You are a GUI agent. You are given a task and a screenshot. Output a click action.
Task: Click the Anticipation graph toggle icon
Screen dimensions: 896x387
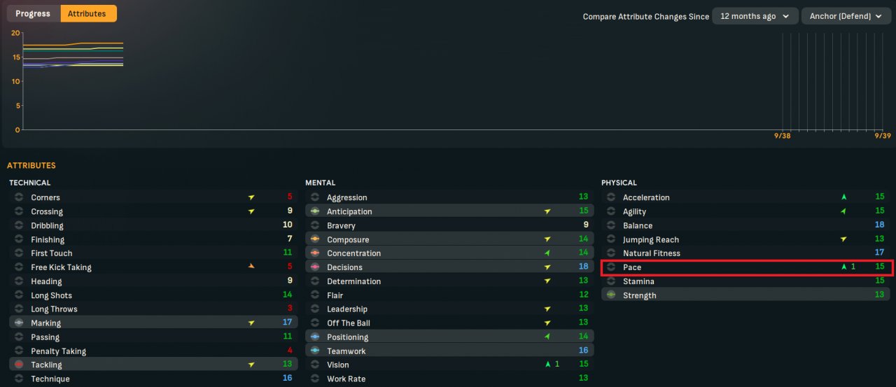click(314, 211)
